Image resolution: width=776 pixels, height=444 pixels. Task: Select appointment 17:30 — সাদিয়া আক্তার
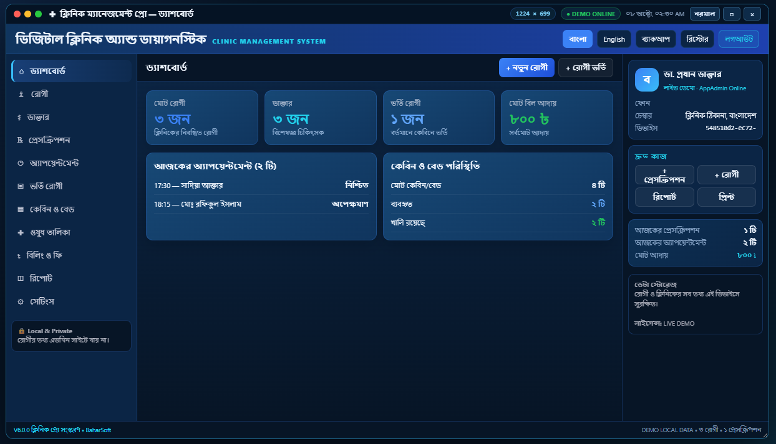(x=261, y=186)
